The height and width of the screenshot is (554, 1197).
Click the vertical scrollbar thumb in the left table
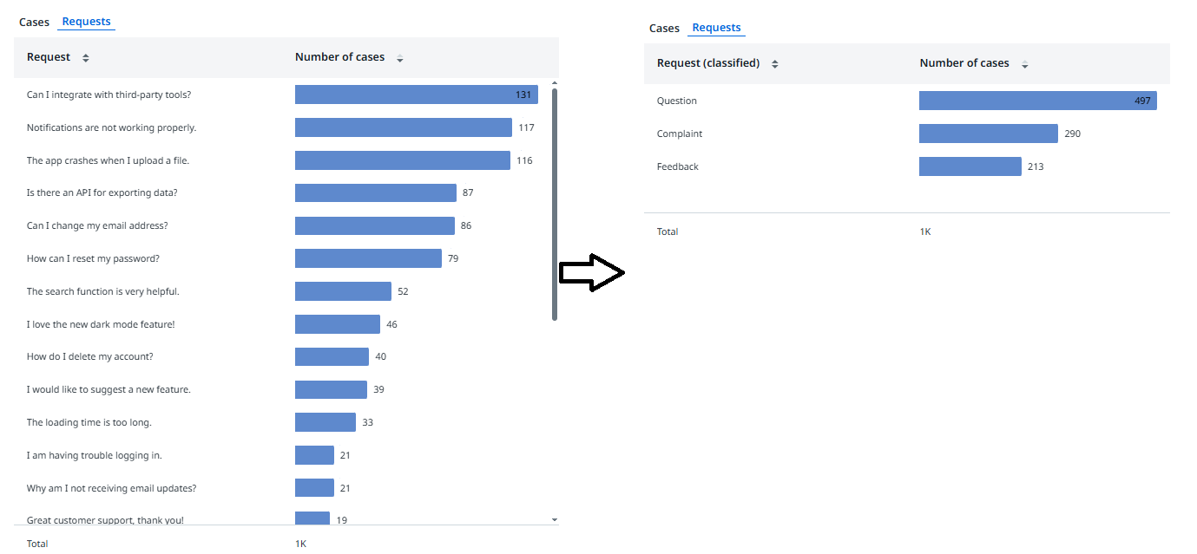point(555,204)
